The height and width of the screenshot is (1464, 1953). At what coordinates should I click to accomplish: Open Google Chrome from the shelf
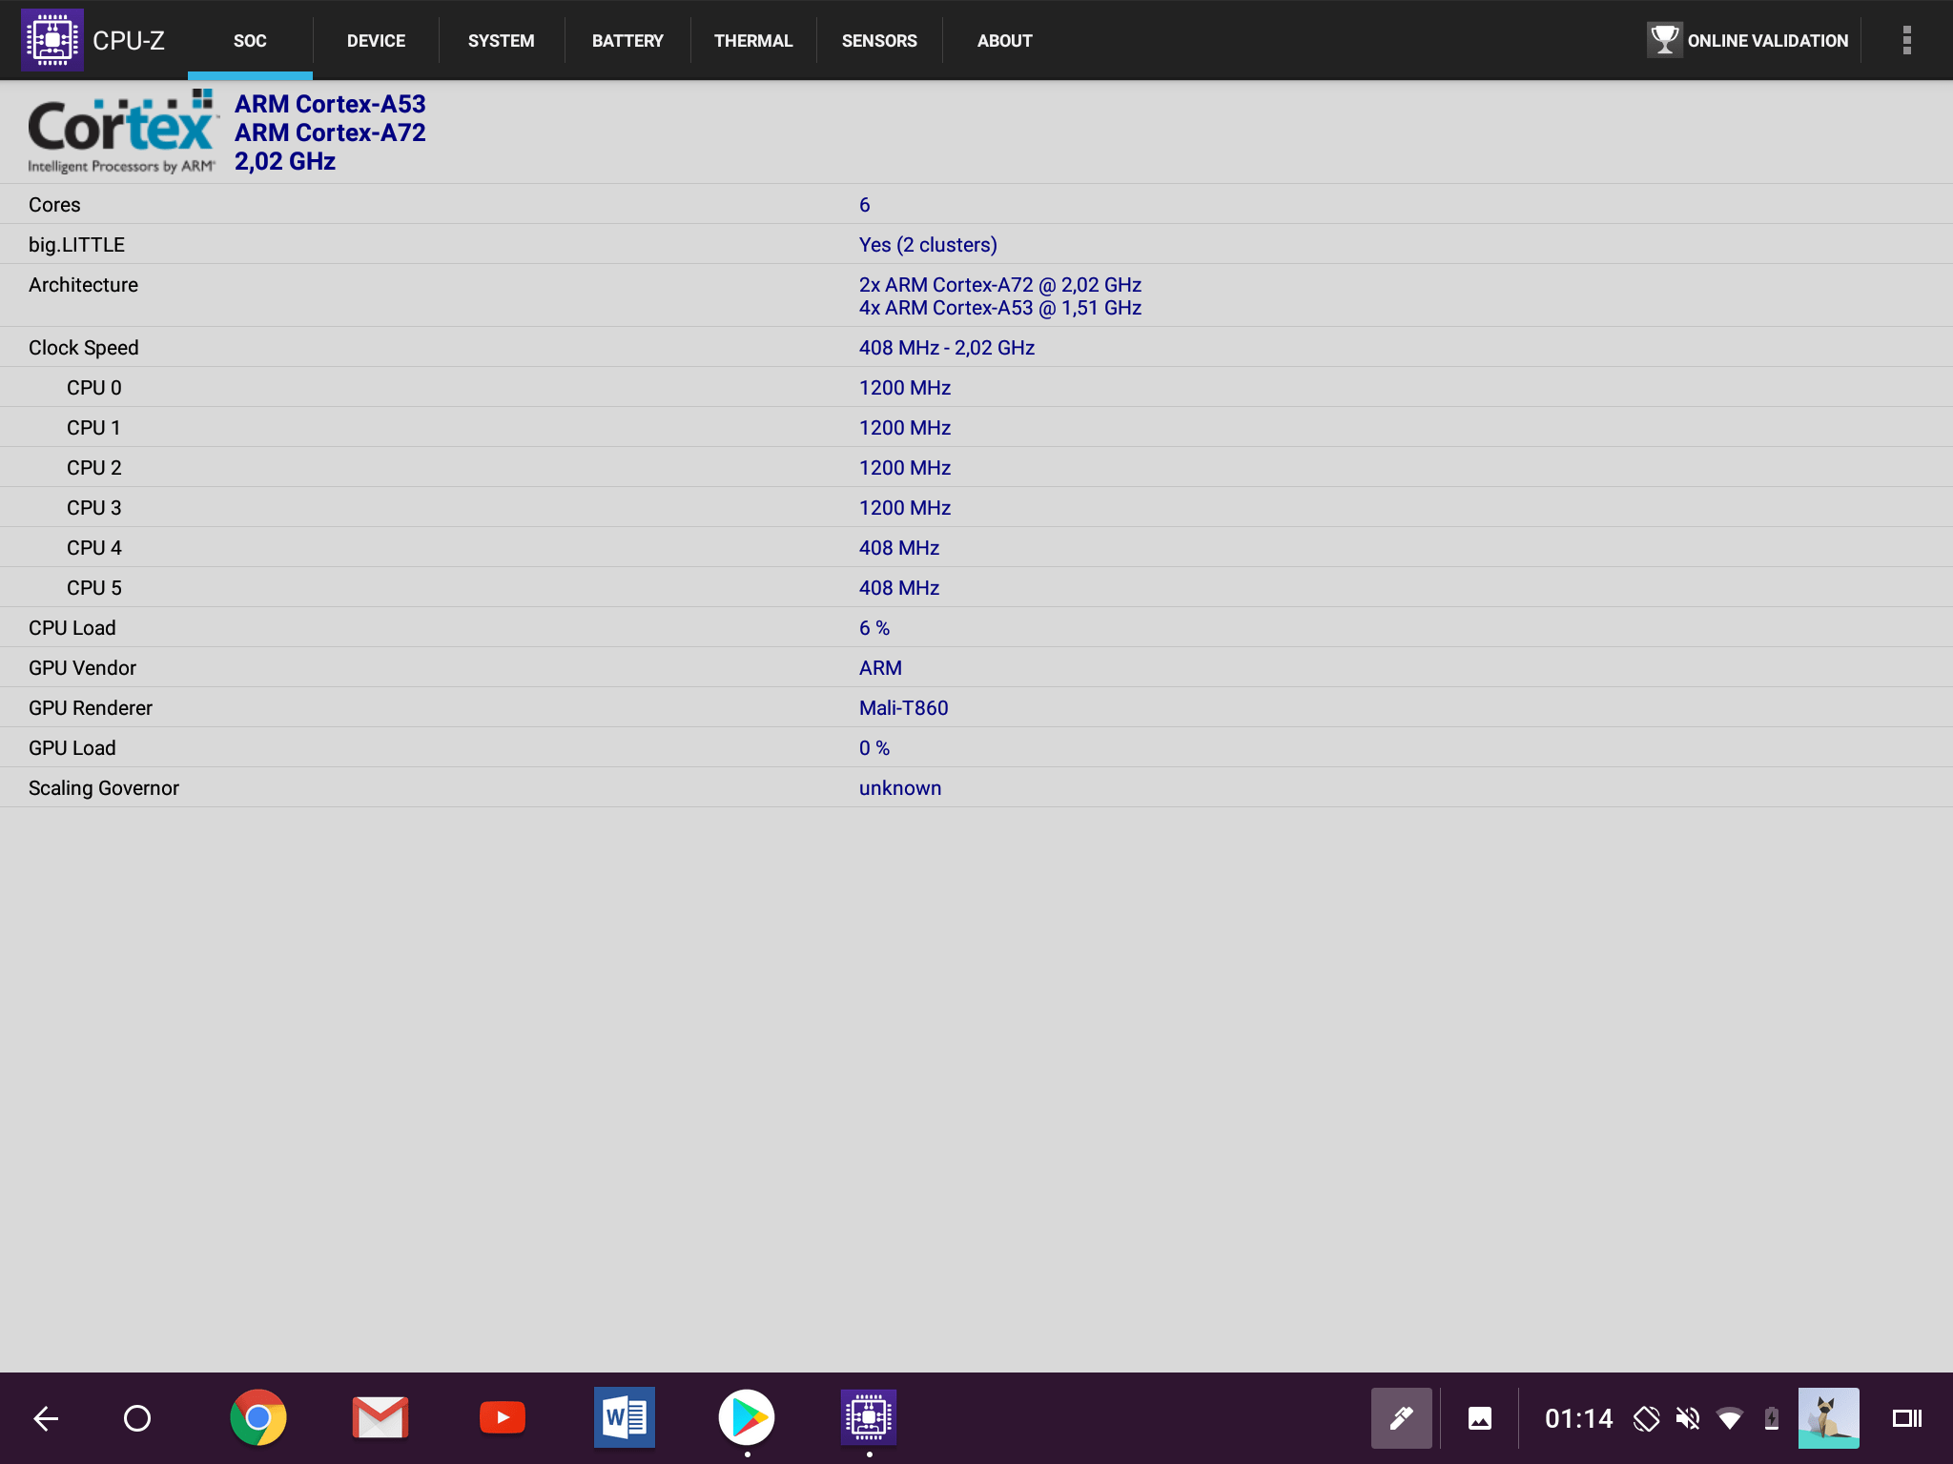(x=258, y=1417)
